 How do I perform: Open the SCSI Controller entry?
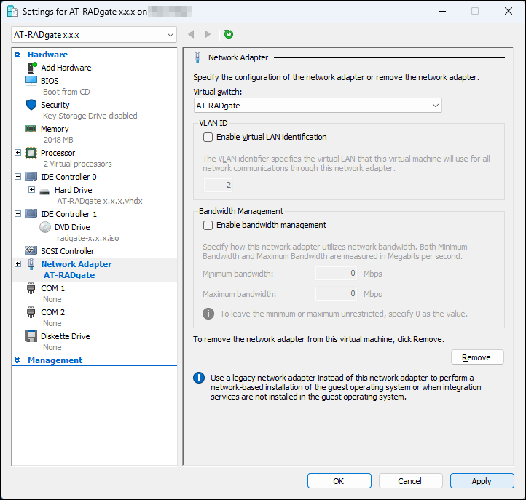pos(67,251)
